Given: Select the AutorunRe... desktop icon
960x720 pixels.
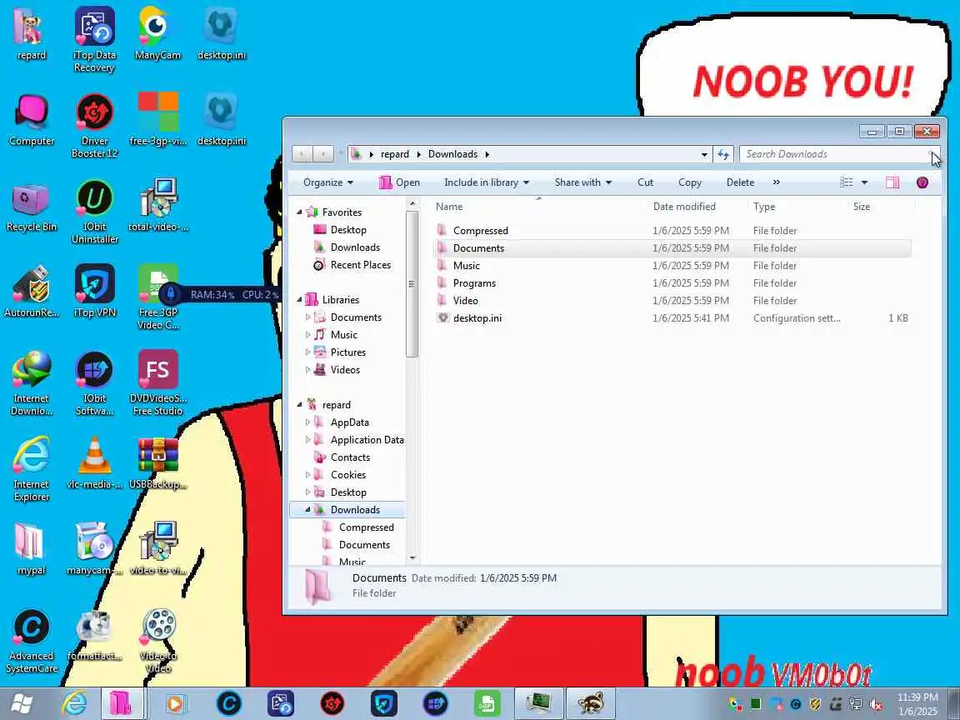Looking at the screenshot, I should click(x=31, y=290).
